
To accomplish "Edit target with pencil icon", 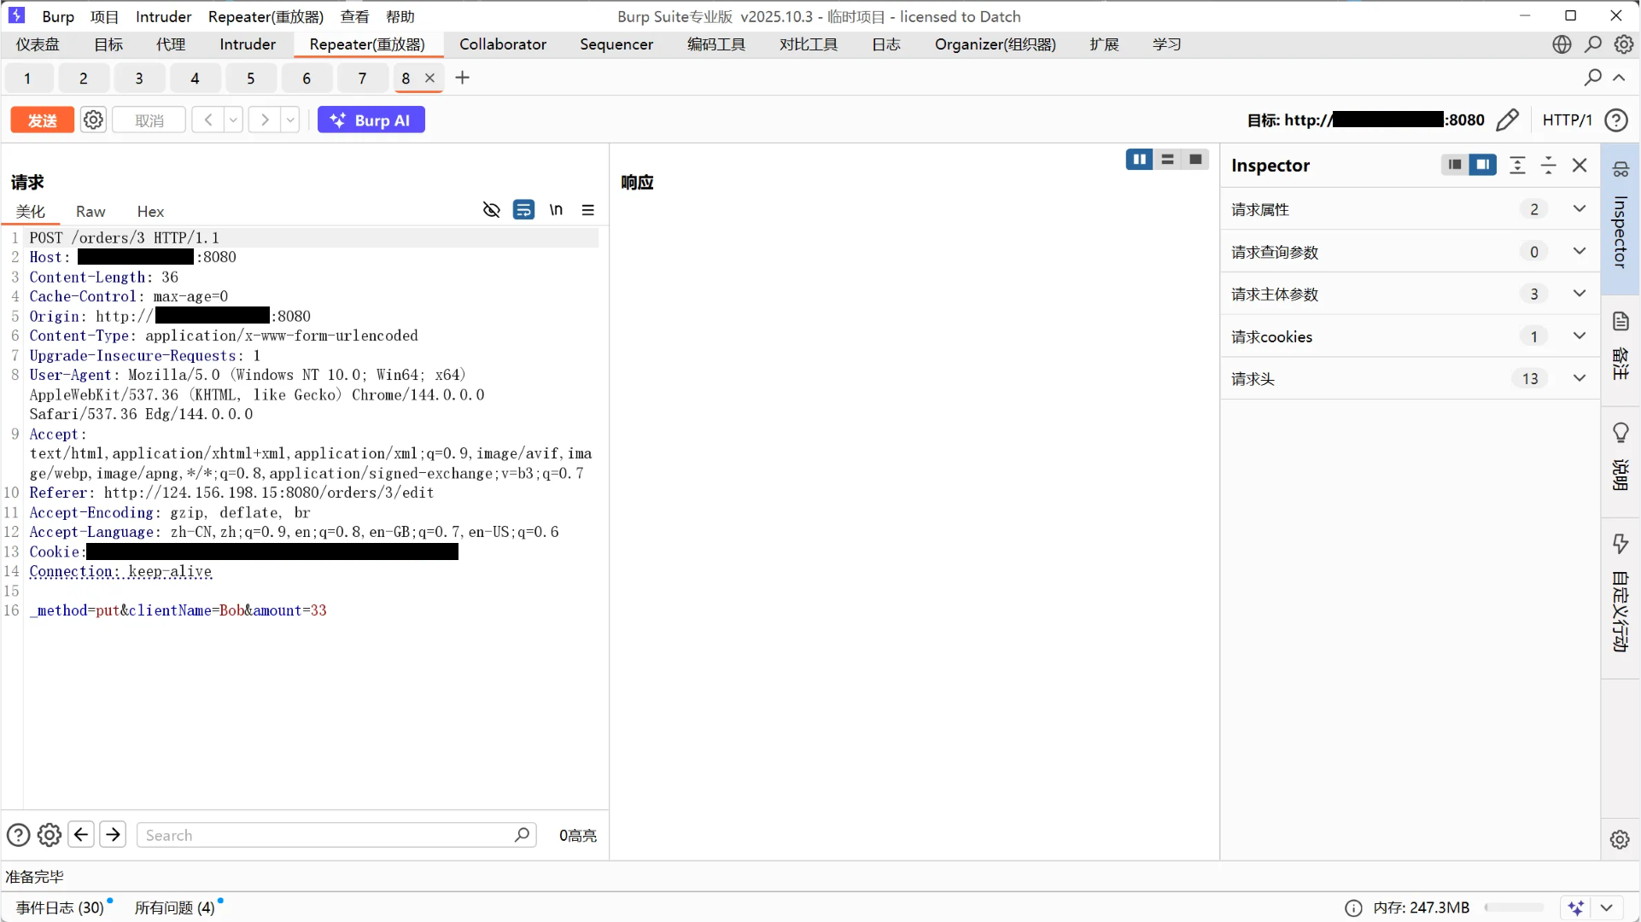I will pyautogui.click(x=1508, y=120).
